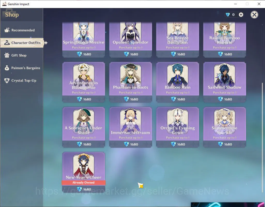Select the Character Outfits tab

22,43
